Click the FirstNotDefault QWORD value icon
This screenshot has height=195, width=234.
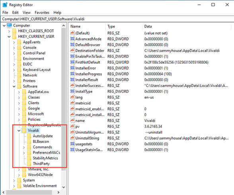[x=72, y=62]
